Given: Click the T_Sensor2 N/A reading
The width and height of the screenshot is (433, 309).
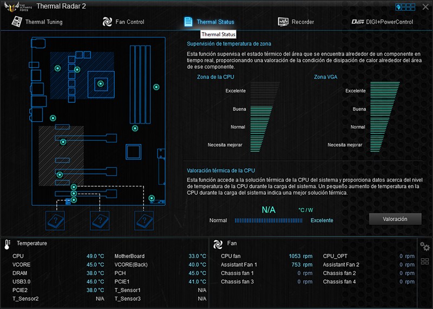Looking at the screenshot, I should click(100, 299).
